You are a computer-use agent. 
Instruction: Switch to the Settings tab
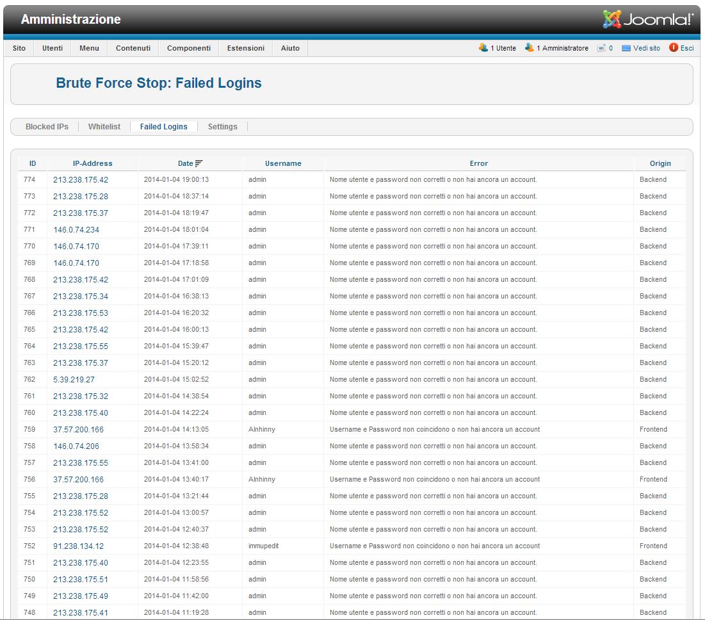(x=223, y=127)
